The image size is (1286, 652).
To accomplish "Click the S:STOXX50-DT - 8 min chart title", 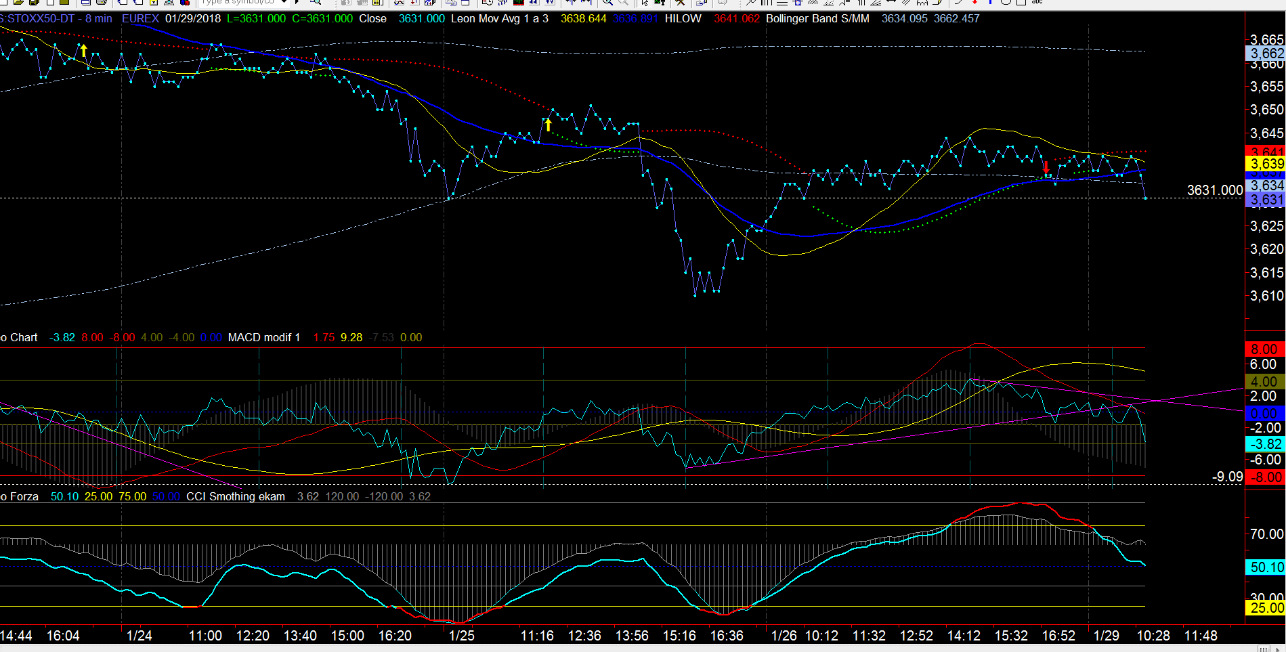I will (56, 18).
